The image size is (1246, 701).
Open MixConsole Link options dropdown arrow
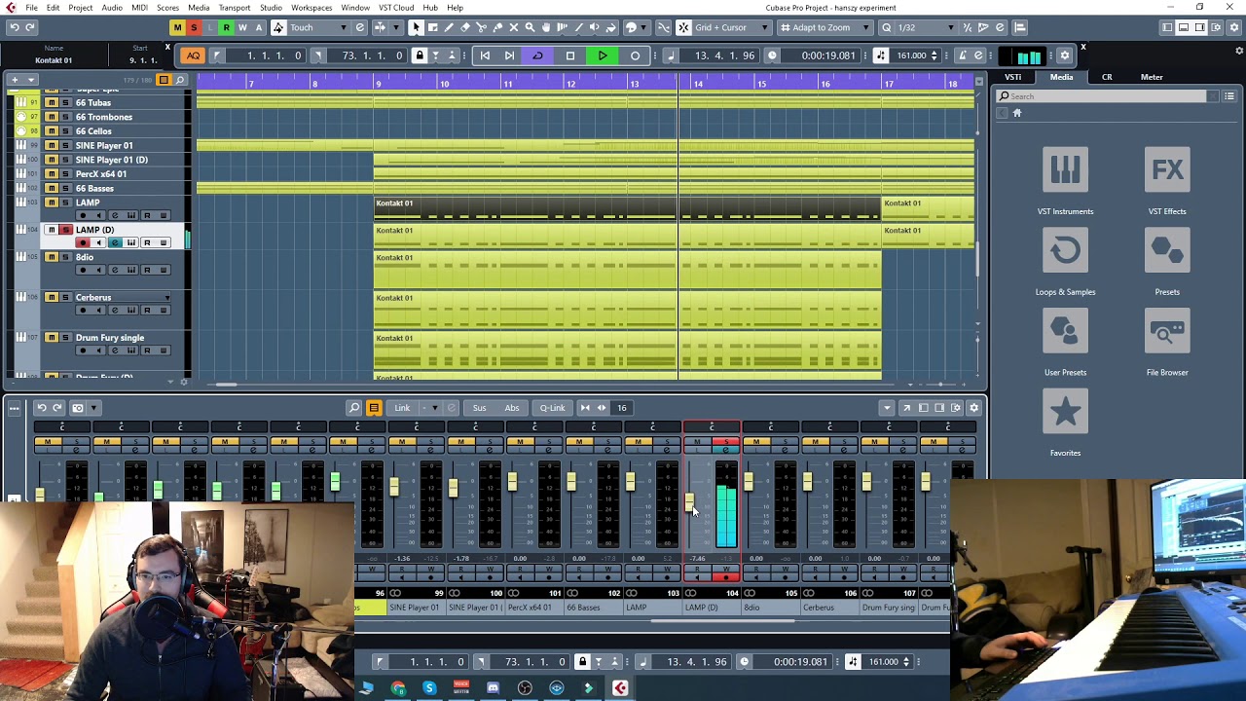coord(435,408)
